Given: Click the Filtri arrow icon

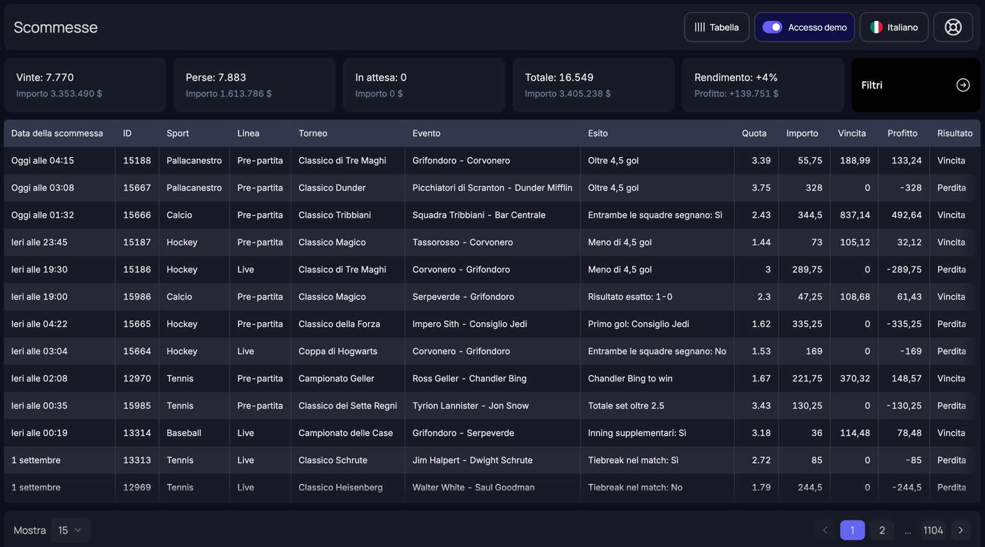Looking at the screenshot, I should click(x=963, y=85).
